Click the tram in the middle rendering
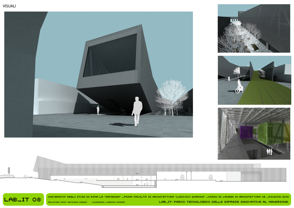Image resolution: width=294 pixels, height=208 pixels. click(x=262, y=73)
